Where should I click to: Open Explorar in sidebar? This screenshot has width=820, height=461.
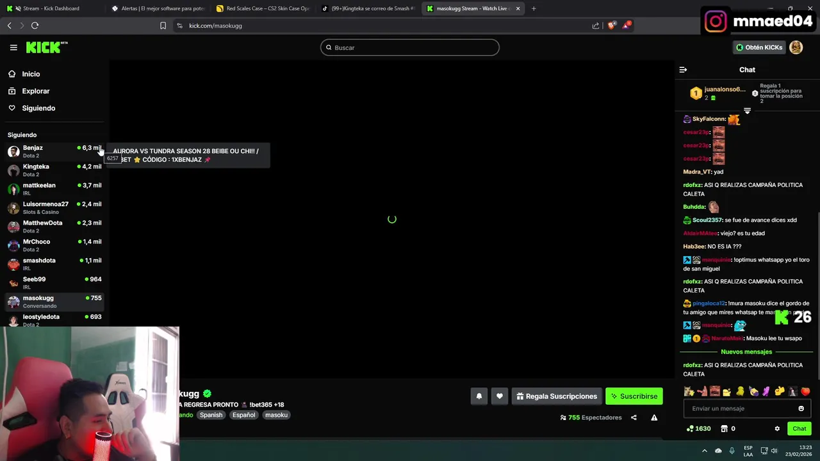click(x=35, y=91)
